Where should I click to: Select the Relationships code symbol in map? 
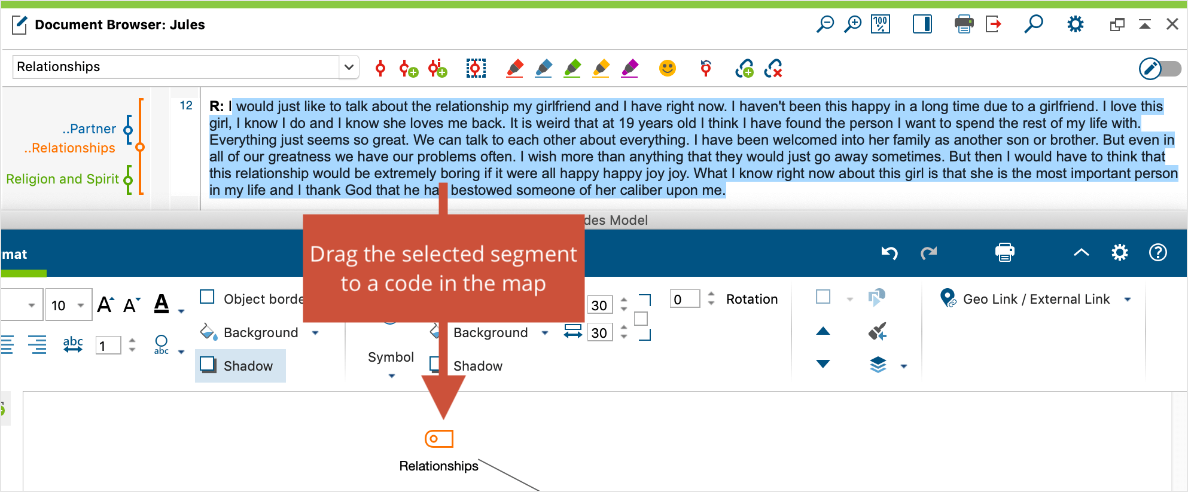coord(439,439)
